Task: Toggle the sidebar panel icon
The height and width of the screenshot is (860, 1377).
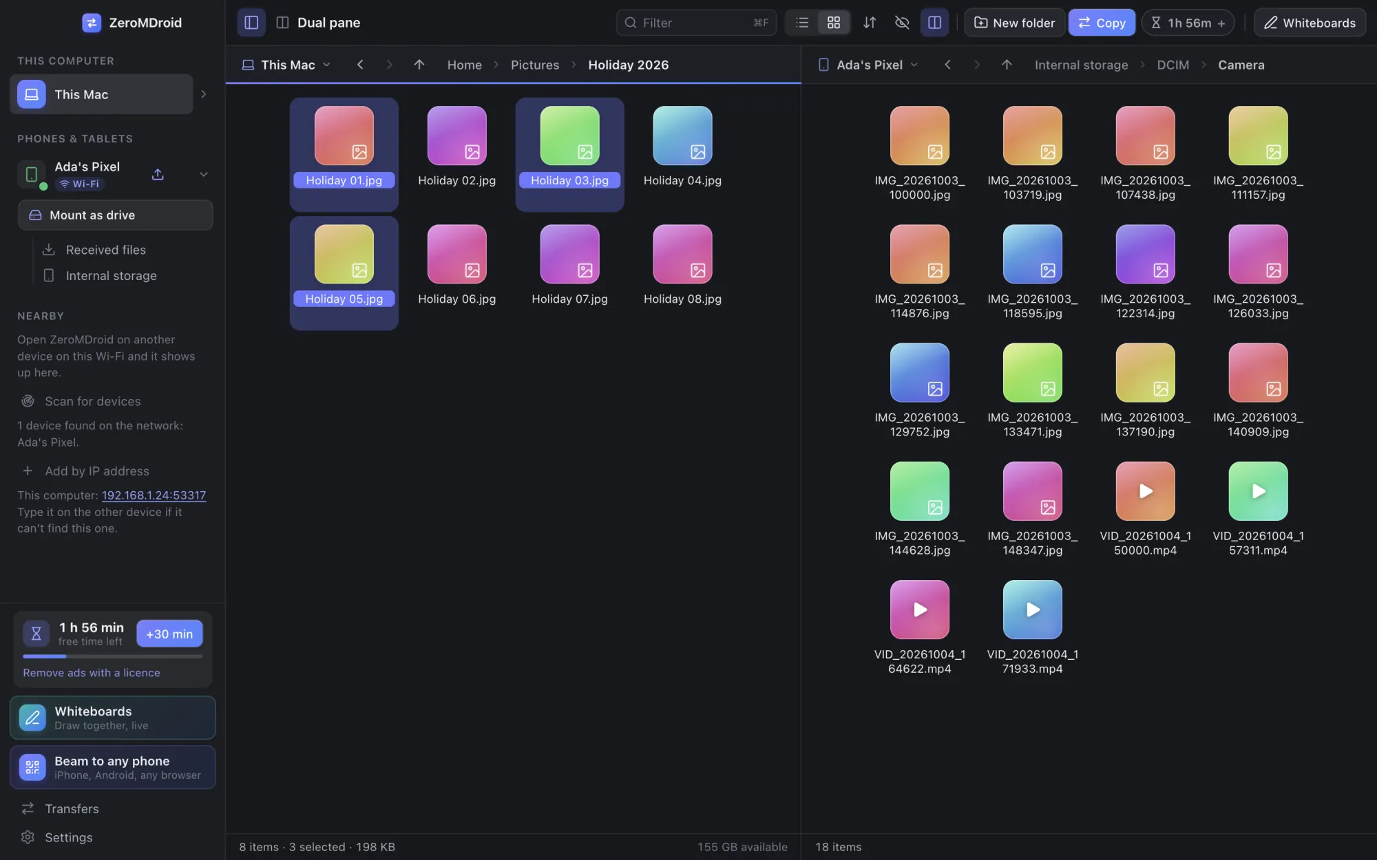Action: coord(251,23)
